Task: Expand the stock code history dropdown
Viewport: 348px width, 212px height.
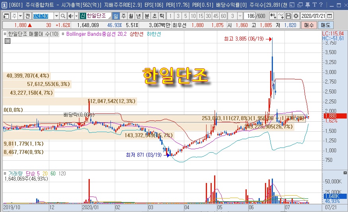Action: 56,16
